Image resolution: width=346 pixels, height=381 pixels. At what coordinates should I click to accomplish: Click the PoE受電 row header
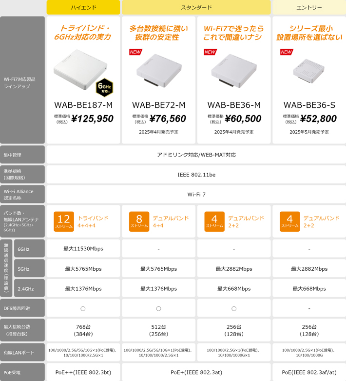click(x=22, y=372)
